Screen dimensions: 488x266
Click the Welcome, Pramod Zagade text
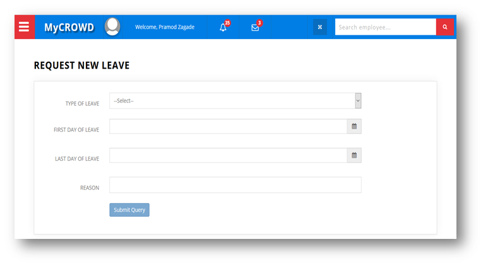165,27
